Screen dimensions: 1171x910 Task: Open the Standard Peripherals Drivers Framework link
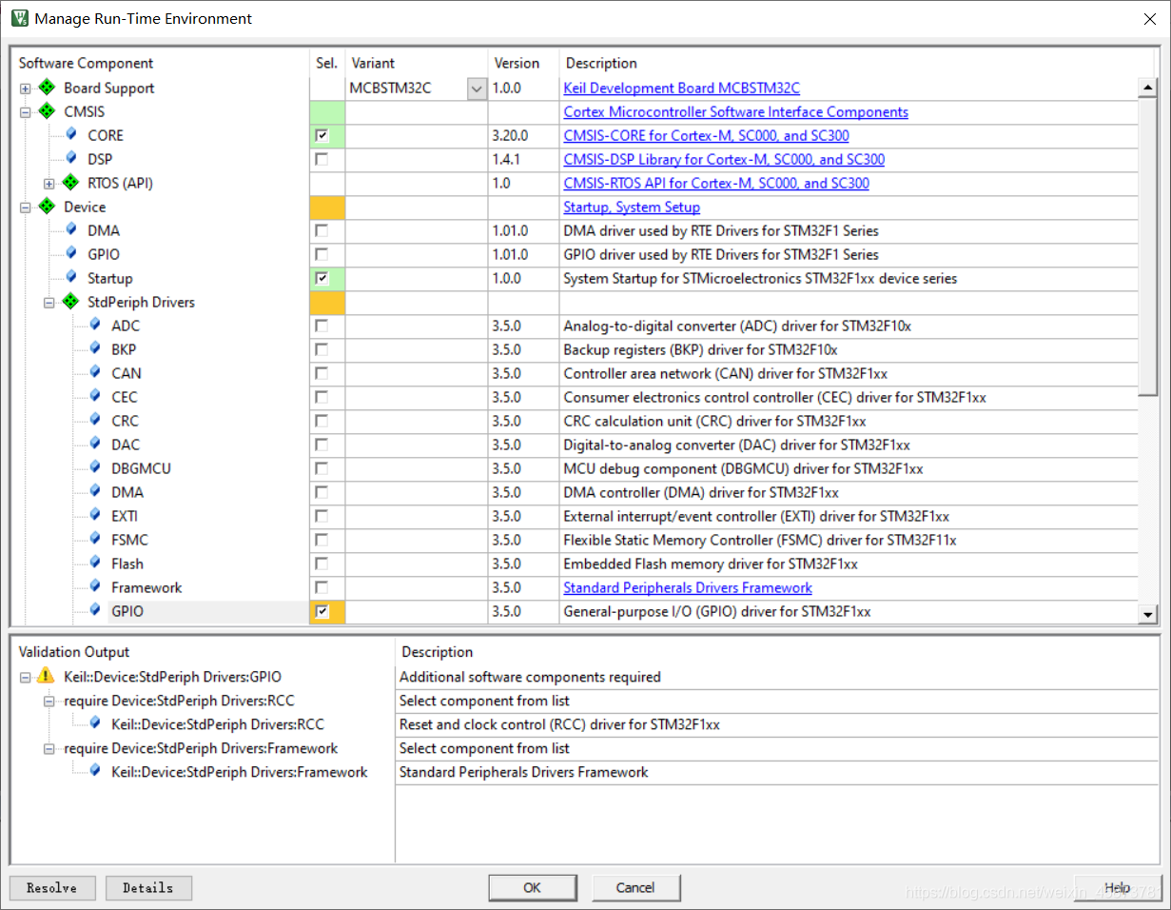tap(688, 587)
